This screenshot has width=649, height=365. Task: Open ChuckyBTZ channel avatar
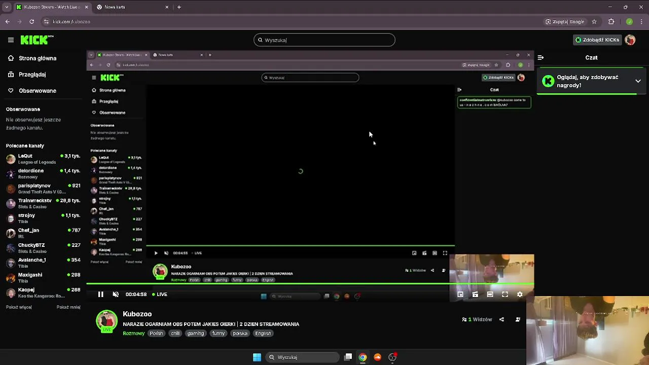pyautogui.click(x=11, y=248)
